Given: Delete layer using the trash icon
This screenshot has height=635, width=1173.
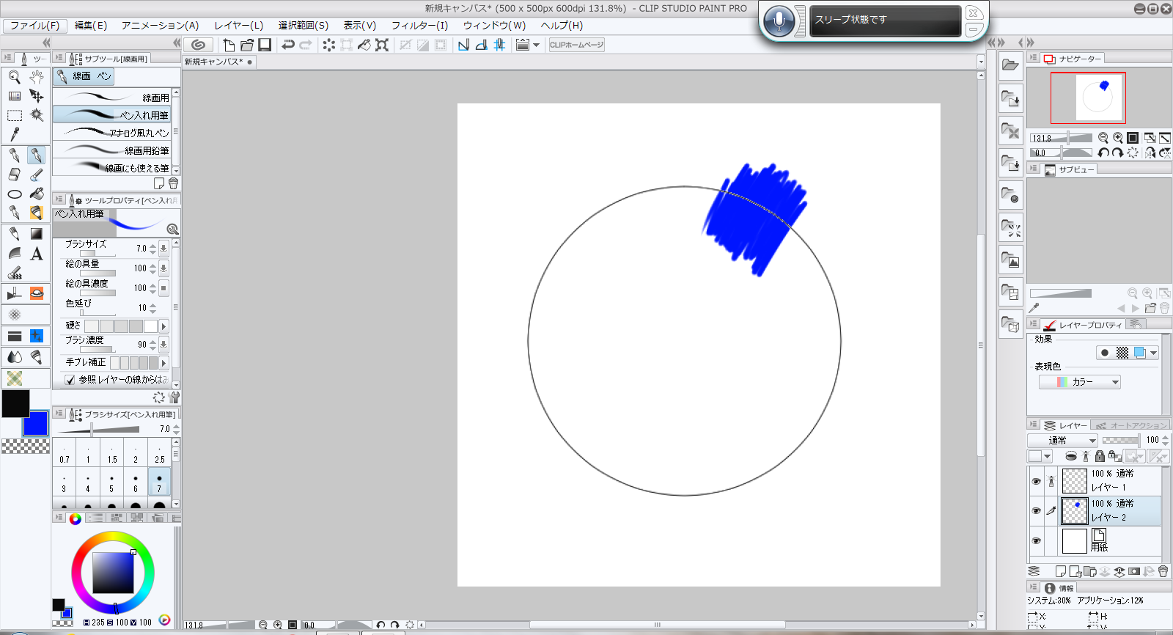Looking at the screenshot, I should click(1163, 571).
